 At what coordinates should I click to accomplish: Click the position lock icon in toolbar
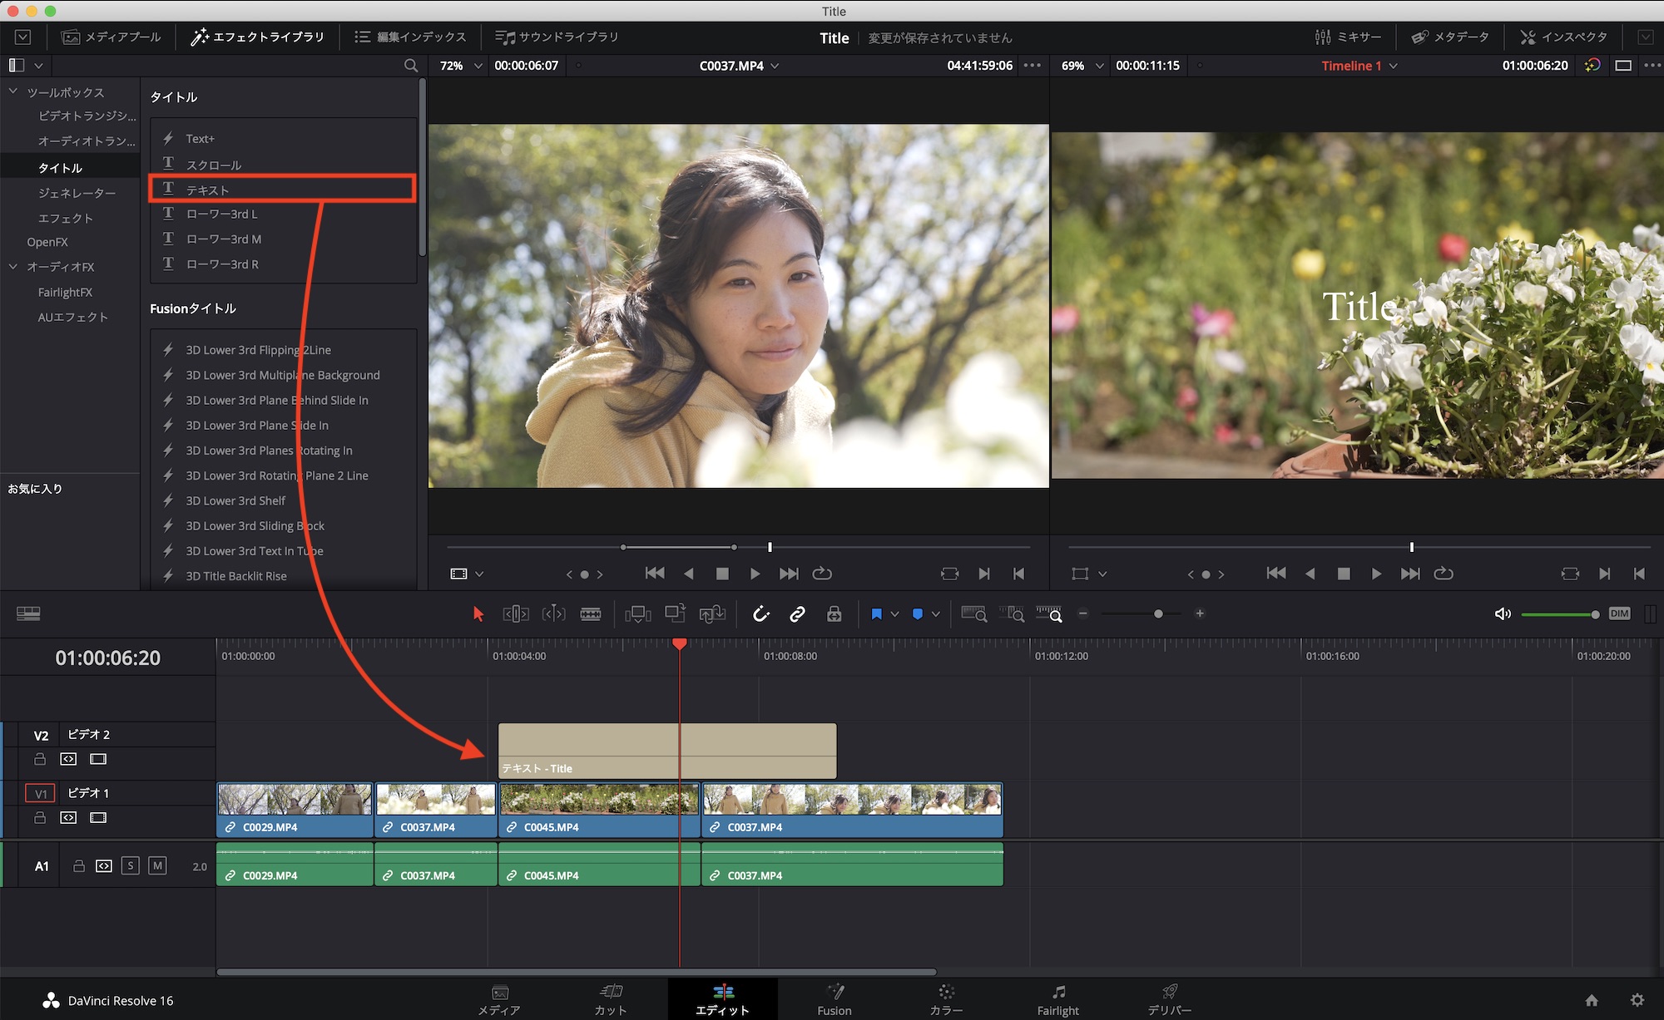coord(834,614)
